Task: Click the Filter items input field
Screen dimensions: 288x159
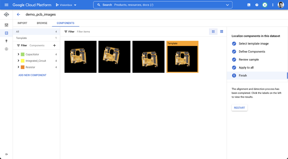Action: coord(93,31)
